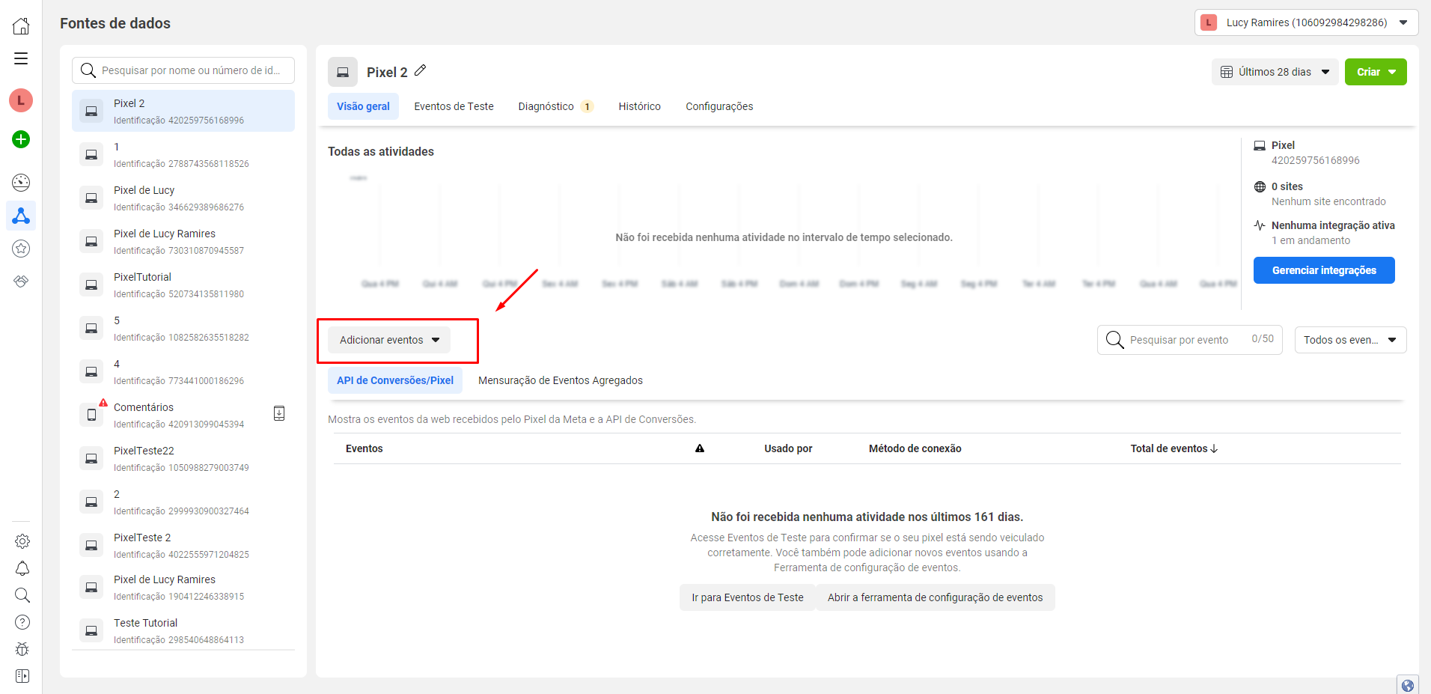Open the Lucy Ramires account dropdown

1306,22
